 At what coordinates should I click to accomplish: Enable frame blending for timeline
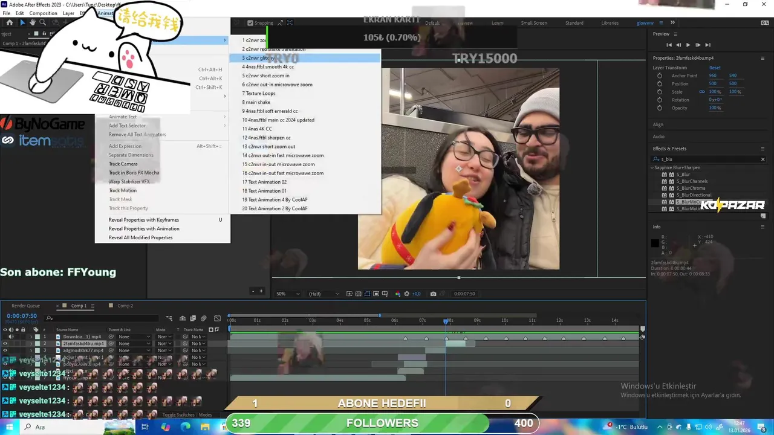193,318
